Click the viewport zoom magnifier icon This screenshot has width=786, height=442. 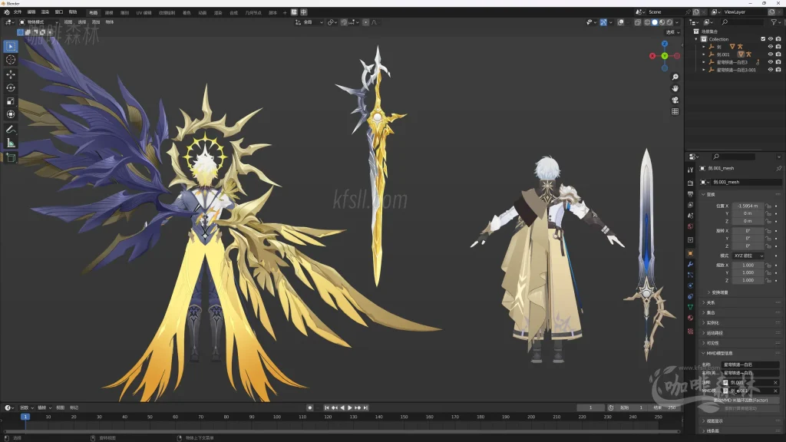pyautogui.click(x=675, y=77)
